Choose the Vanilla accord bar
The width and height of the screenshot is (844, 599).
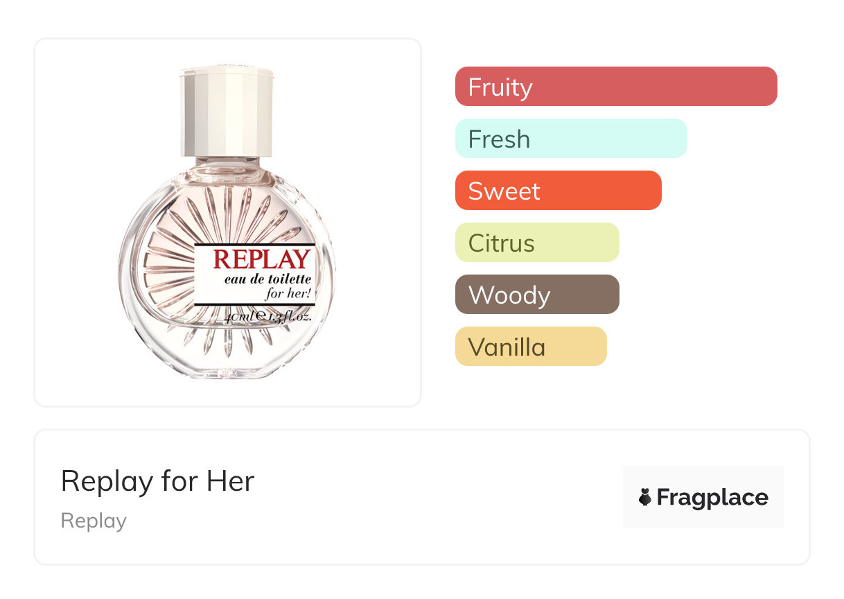pyautogui.click(x=530, y=347)
